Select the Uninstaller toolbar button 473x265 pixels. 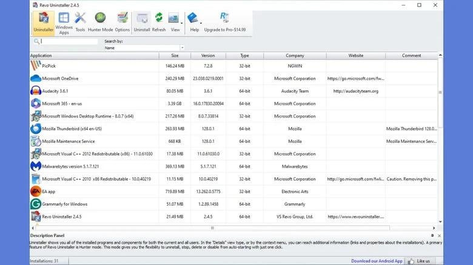tap(43, 22)
